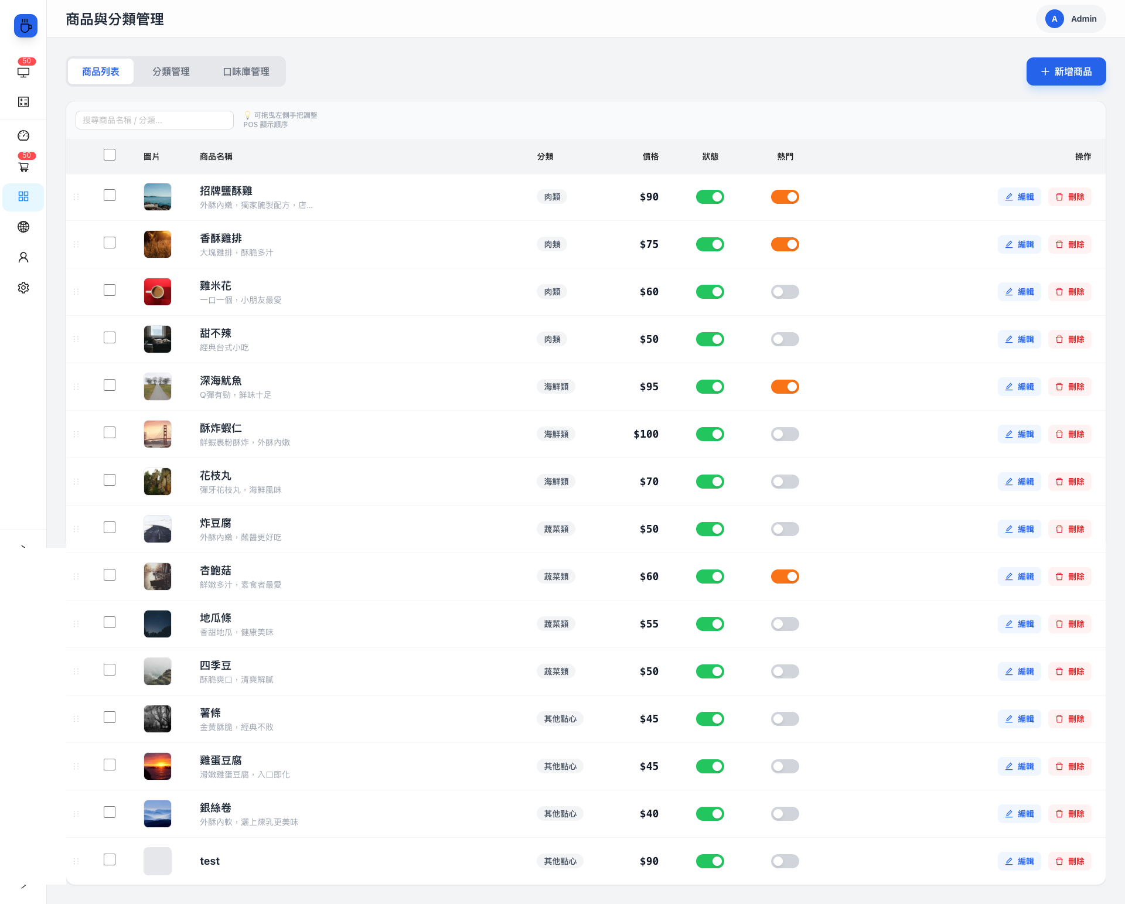Click 刪除 for the test product
Screen dimensions: 1125x904
pos(1069,861)
